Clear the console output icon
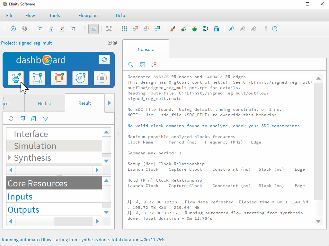The width and height of the screenshot is (329, 246). 142,65
